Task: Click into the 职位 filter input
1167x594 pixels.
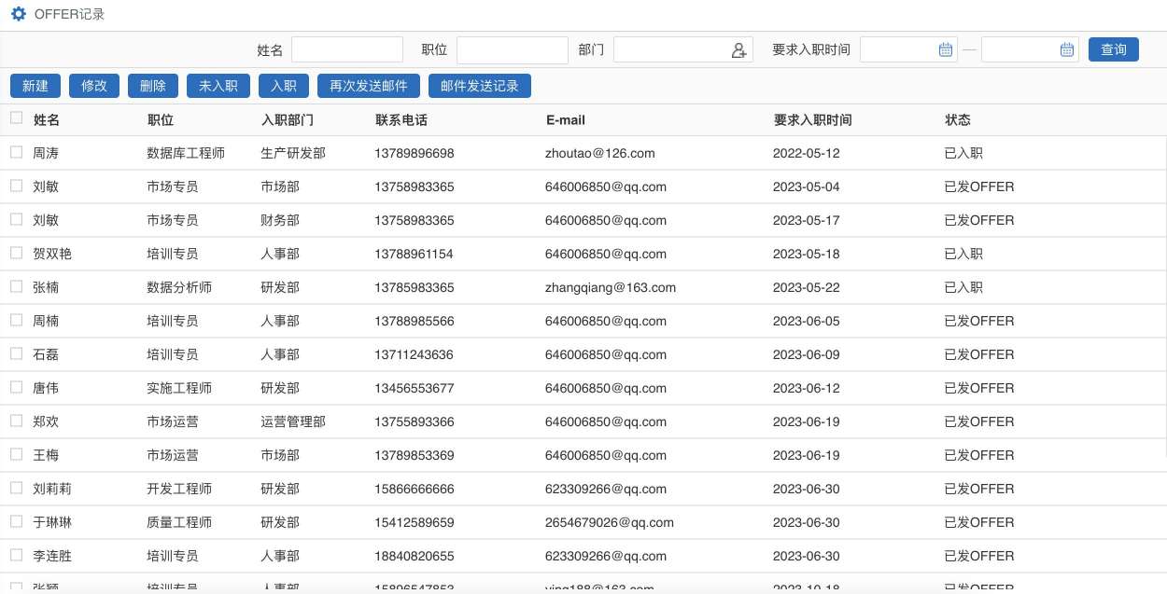Action: (x=512, y=50)
